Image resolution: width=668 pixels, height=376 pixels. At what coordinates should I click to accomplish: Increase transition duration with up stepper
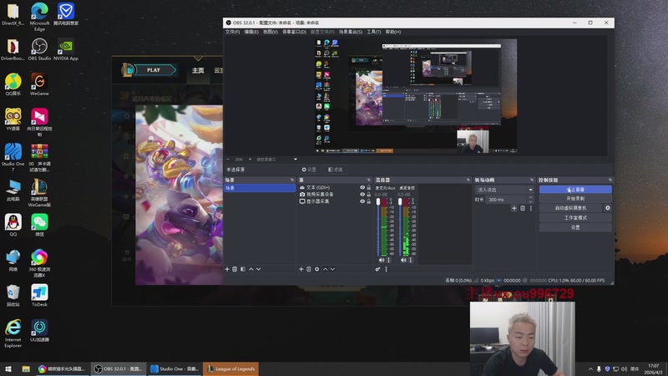(530, 197)
